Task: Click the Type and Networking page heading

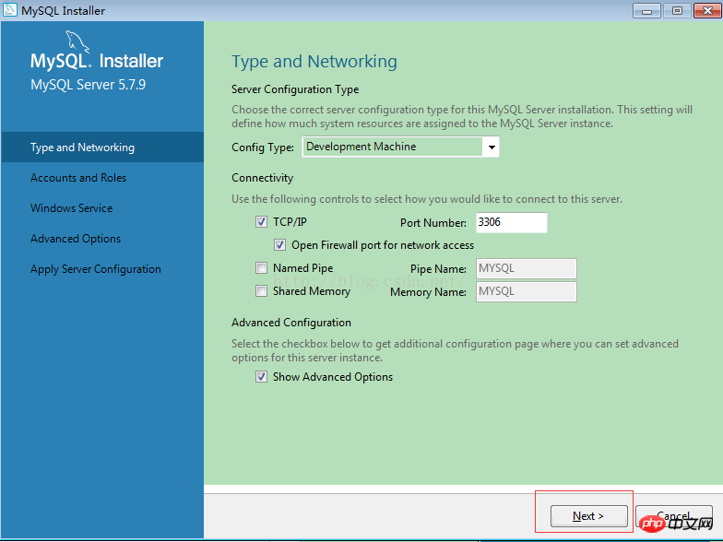Action: (314, 61)
